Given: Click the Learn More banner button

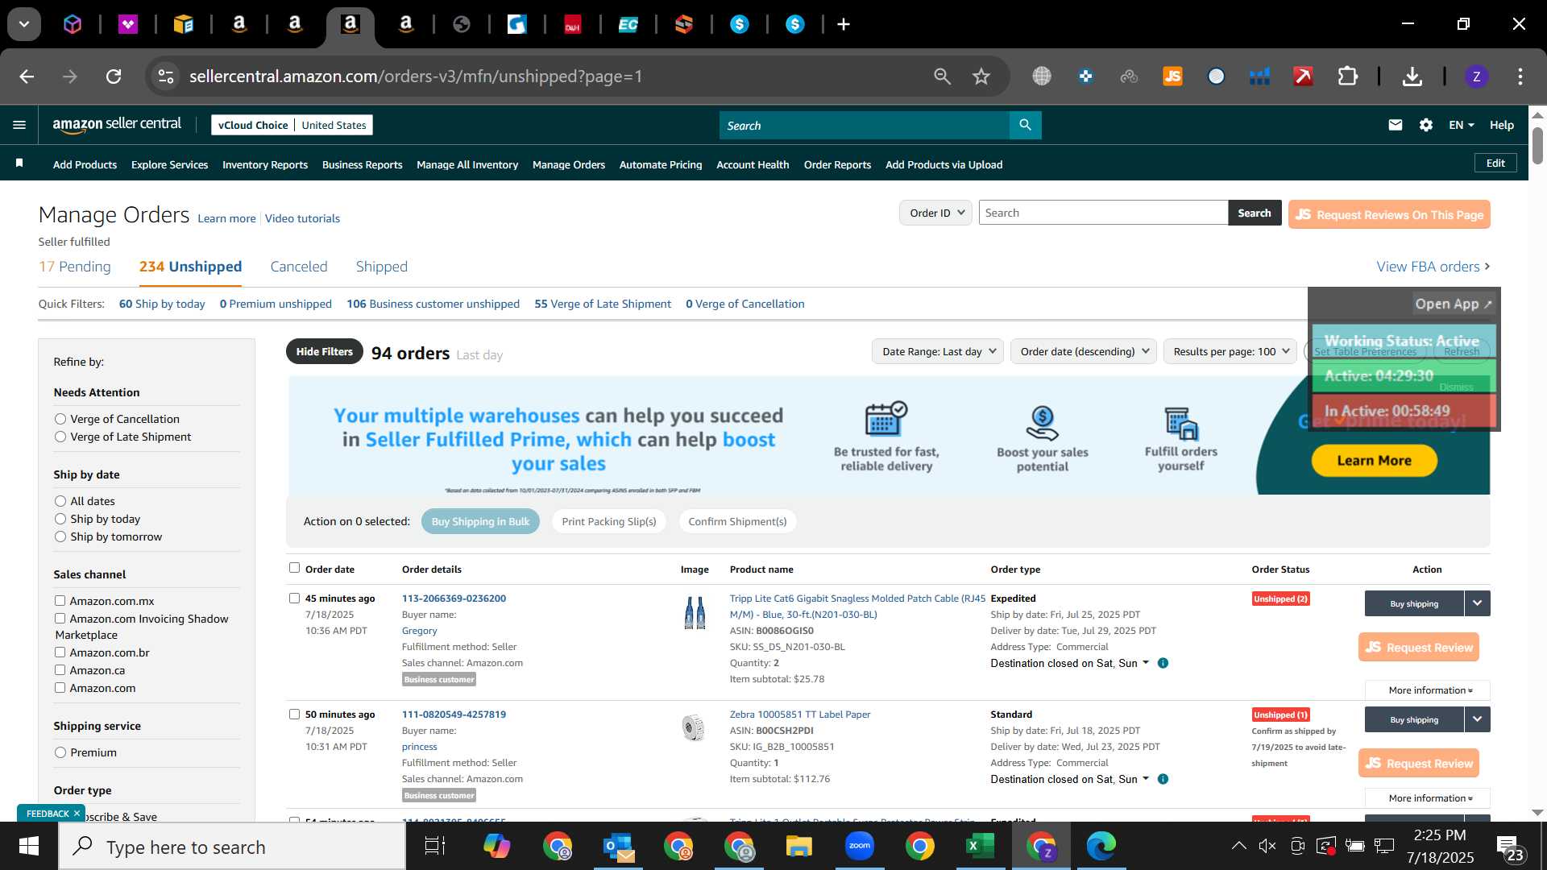Looking at the screenshot, I should (1374, 461).
